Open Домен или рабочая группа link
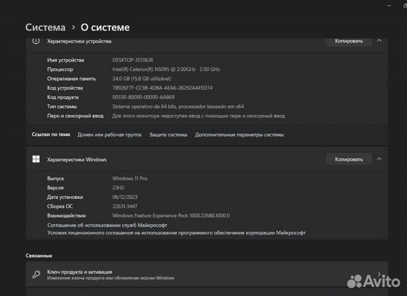The height and width of the screenshot is (296, 407). point(109,135)
